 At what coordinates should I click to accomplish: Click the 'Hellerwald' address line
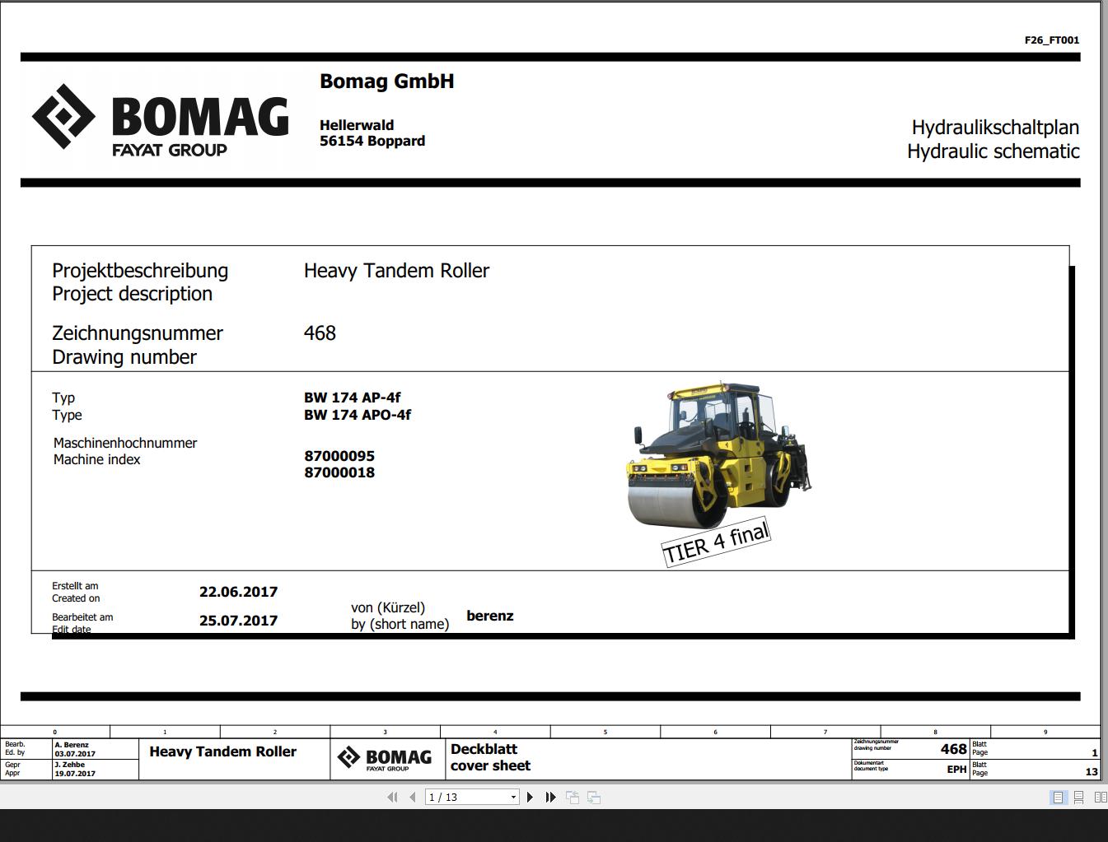tap(357, 125)
